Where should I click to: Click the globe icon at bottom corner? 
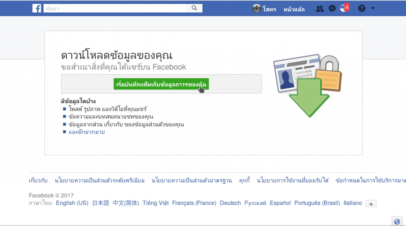coord(397,222)
